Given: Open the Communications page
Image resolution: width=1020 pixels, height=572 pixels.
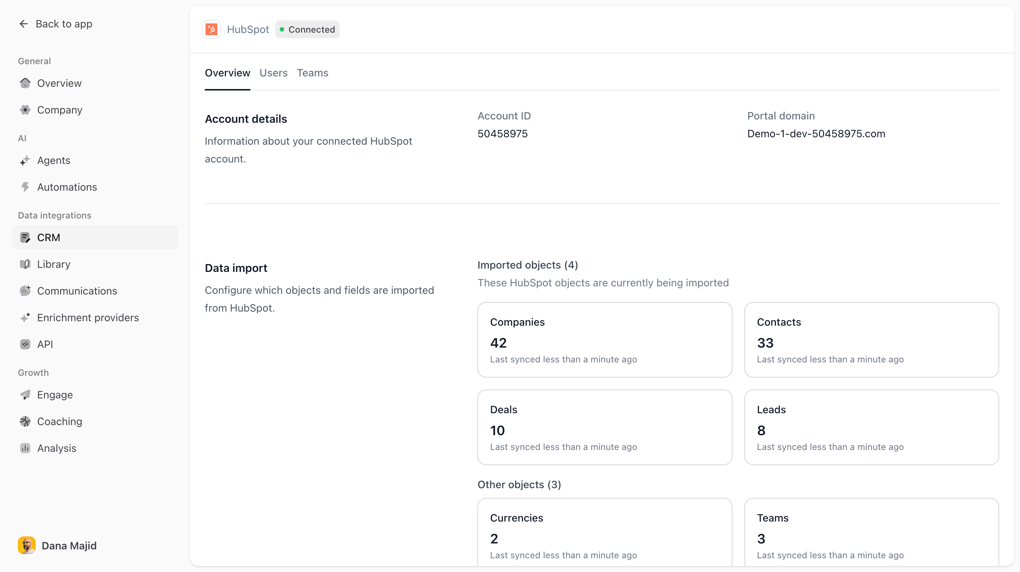Looking at the screenshot, I should 95,291.
